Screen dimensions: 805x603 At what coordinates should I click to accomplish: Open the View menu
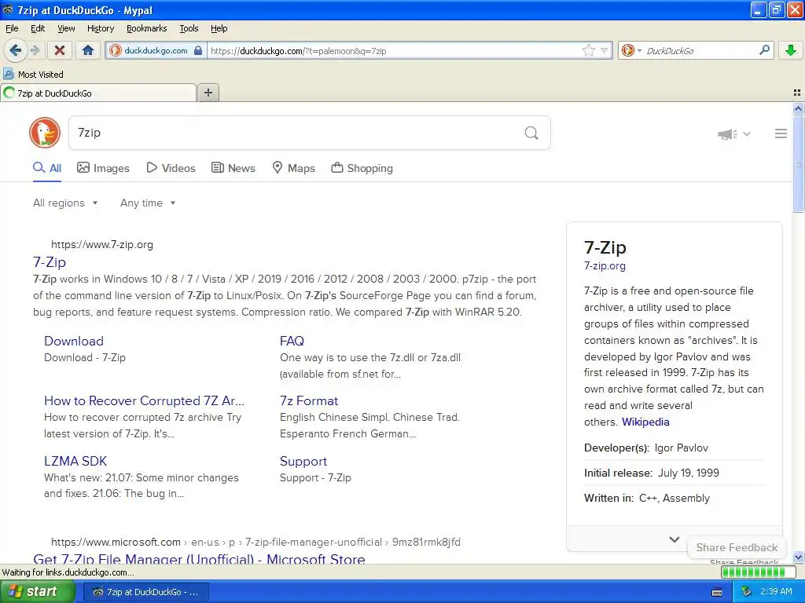[x=66, y=28]
